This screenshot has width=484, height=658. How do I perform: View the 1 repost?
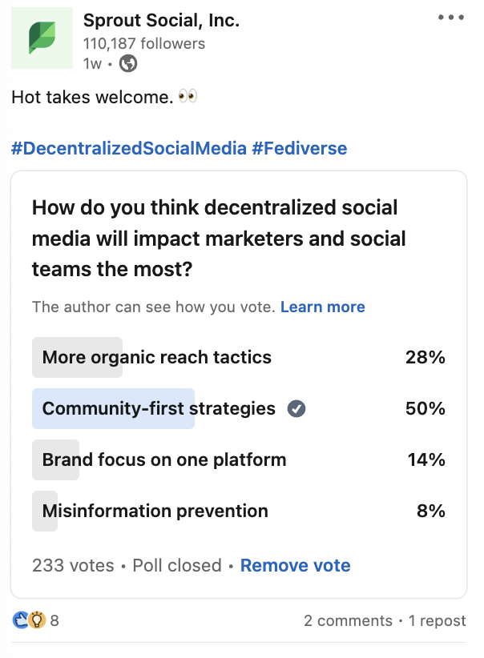coord(438,620)
